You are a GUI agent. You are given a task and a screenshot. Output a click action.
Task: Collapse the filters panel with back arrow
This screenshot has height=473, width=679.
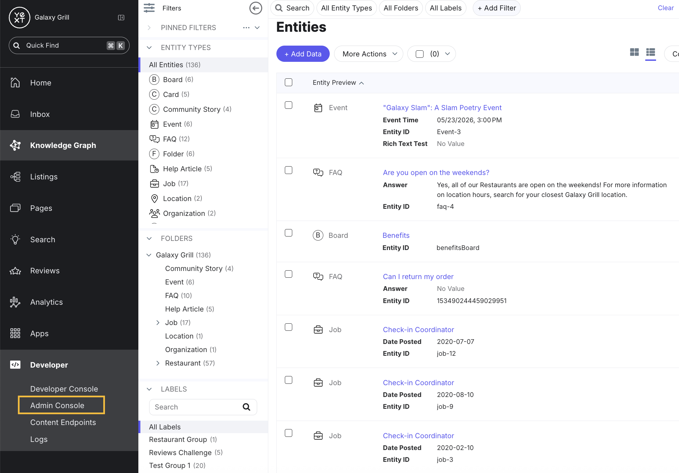tap(255, 8)
